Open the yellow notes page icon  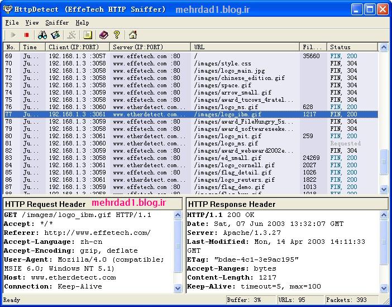coord(88,35)
